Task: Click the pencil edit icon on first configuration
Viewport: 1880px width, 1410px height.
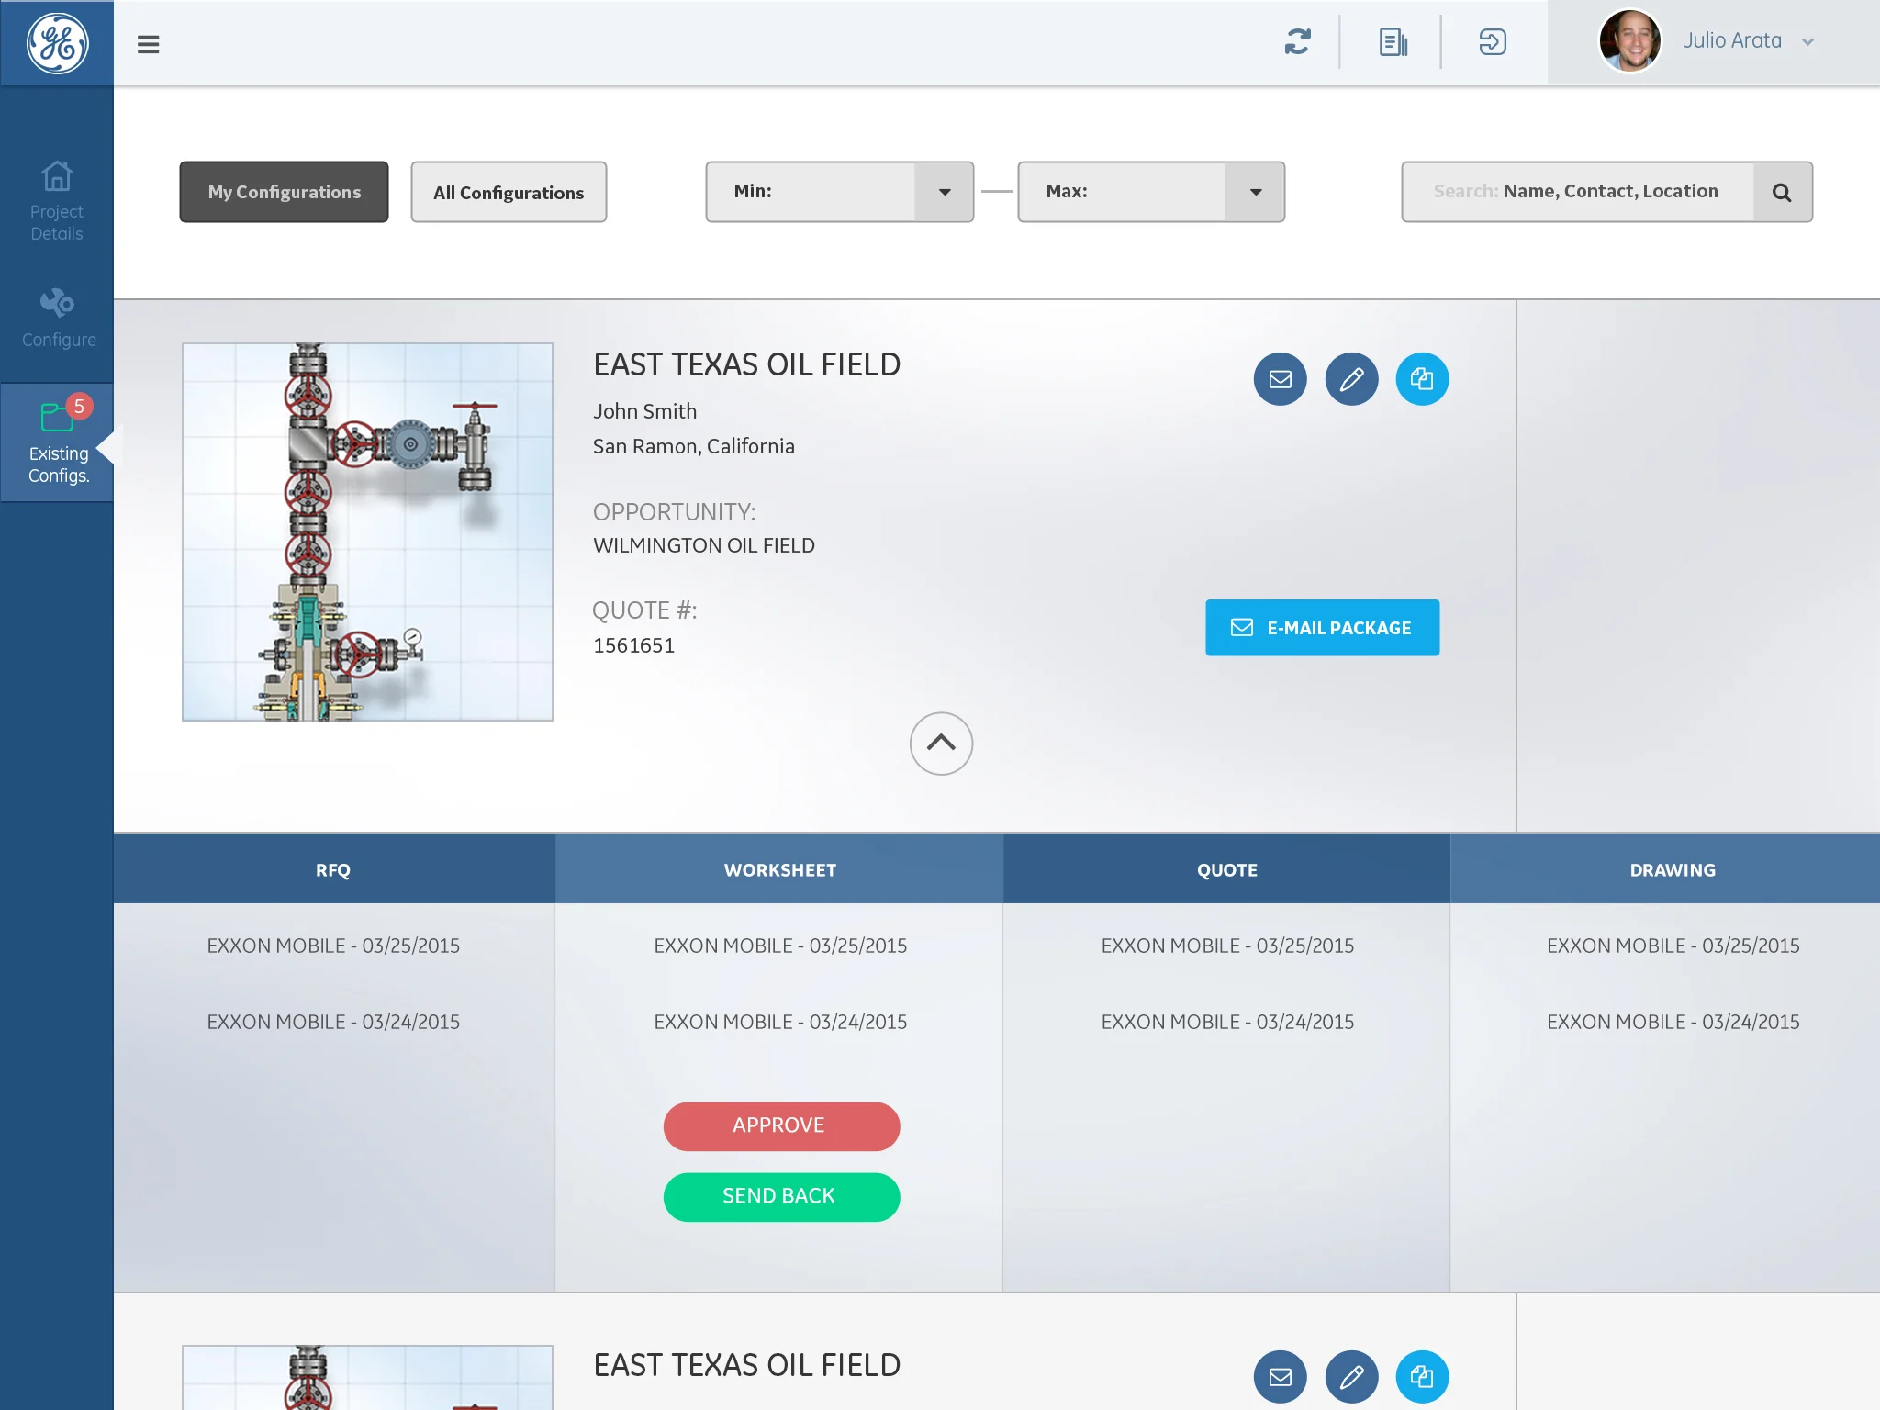Action: click(x=1351, y=379)
